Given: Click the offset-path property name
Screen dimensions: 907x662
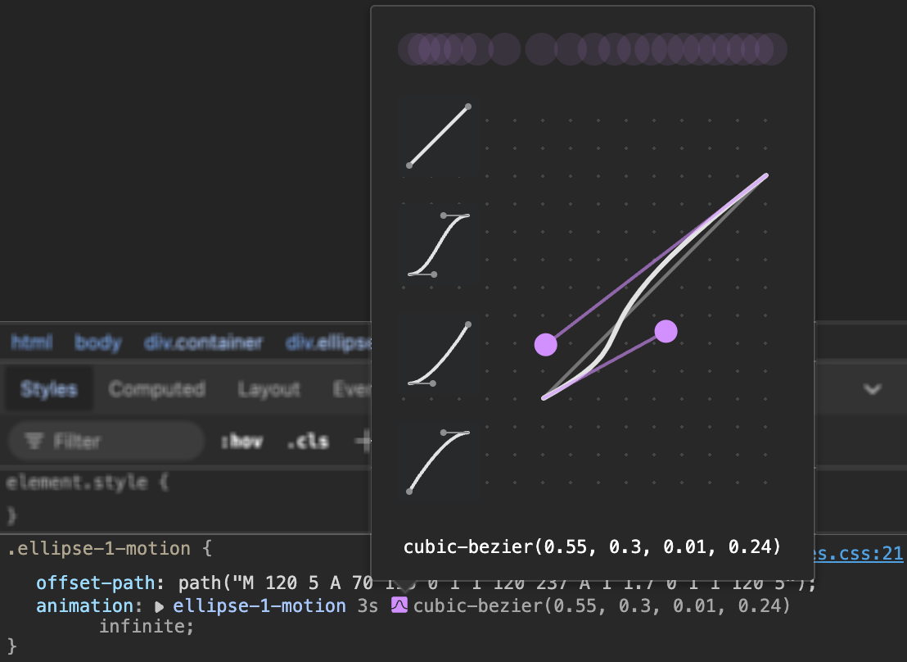Looking at the screenshot, I should (x=95, y=583).
